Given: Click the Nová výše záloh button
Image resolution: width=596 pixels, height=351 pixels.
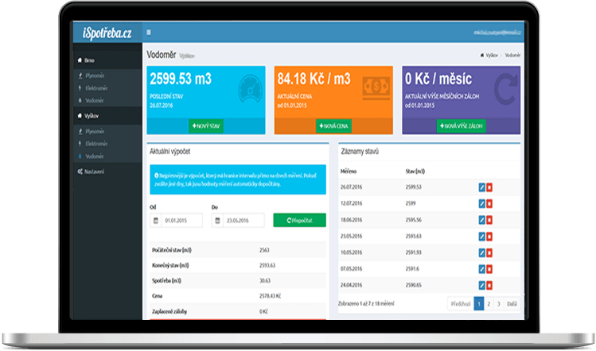Looking at the screenshot, I should coord(462,126).
